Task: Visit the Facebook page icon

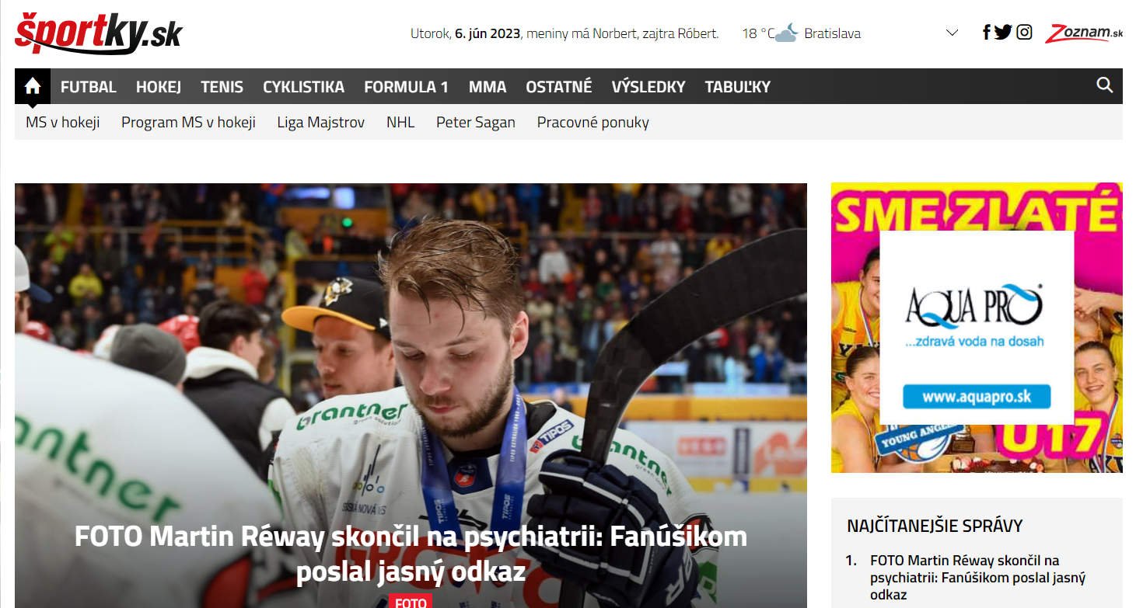Action: click(987, 33)
